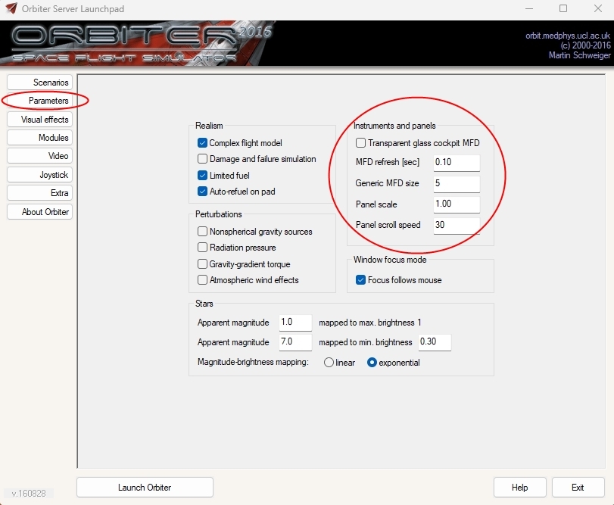Show the About Orbiter page

coord(39,212)
